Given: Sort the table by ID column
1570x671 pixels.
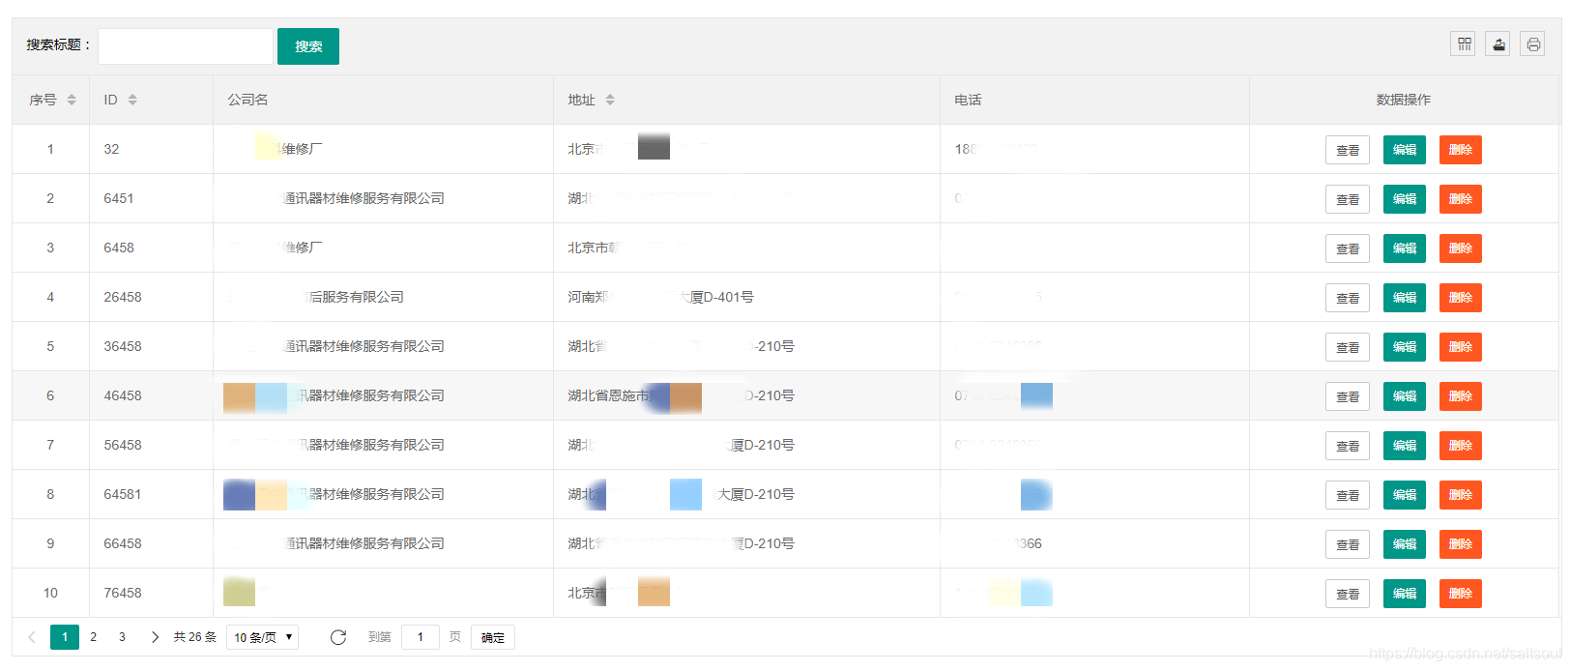Looking at the screenshot, I should click(132, 100).
